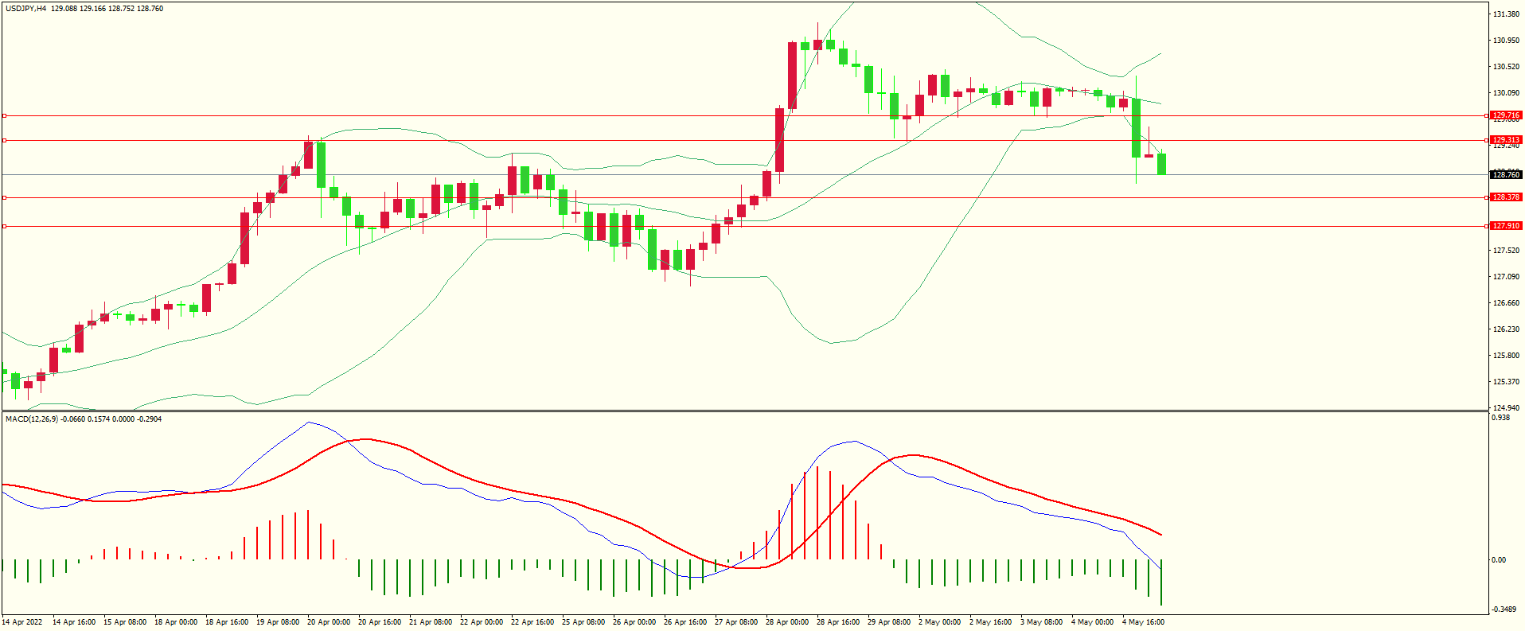1525x631 pixels.
Task: Click the 28 Apr 00:00 time label
Action: [x=787, y=622]
